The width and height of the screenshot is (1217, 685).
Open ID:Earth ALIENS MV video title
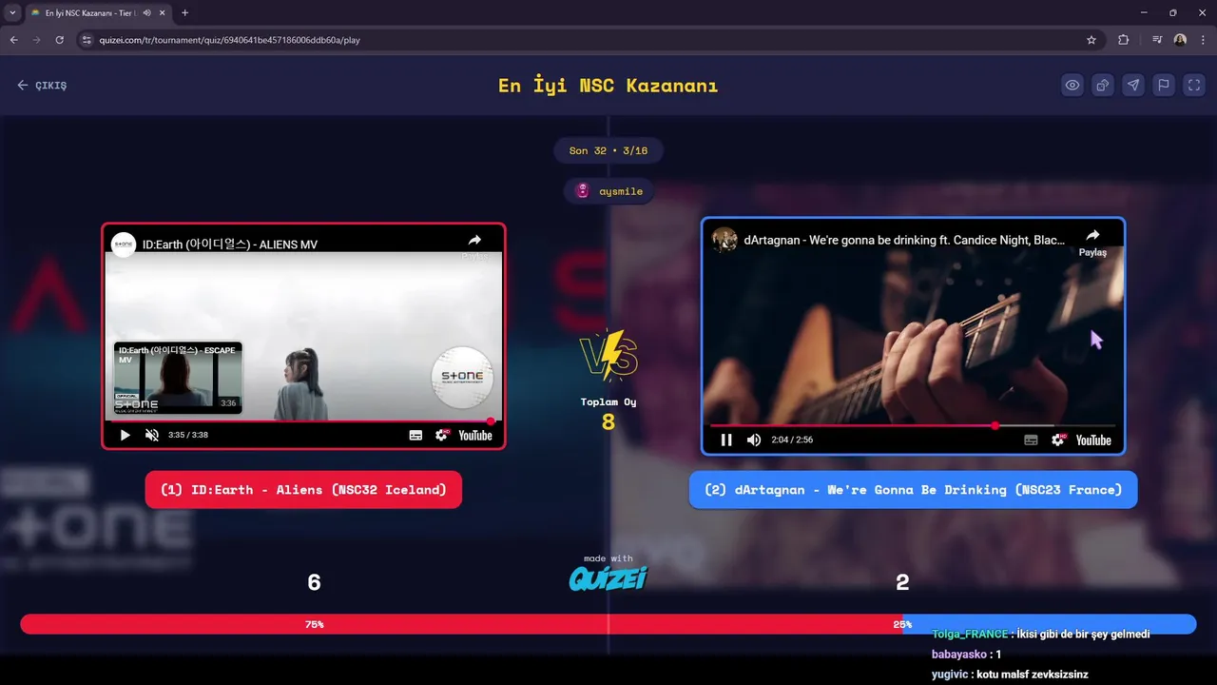(230, 245)
